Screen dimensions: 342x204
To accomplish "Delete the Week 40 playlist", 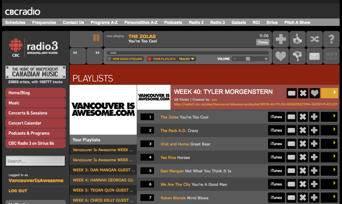I will point(303,93).
